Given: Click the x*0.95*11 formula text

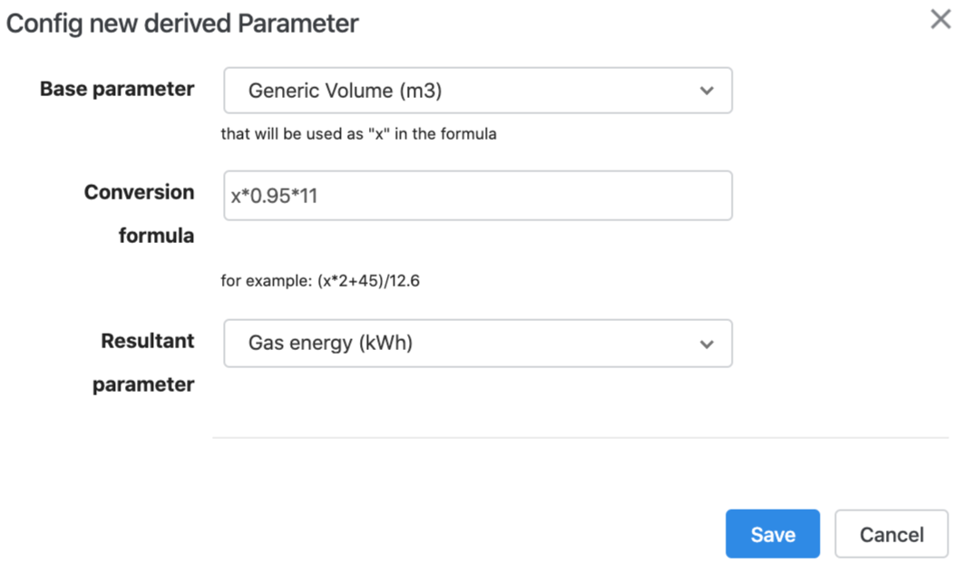Looking at the screenshot, I should 274,196.
